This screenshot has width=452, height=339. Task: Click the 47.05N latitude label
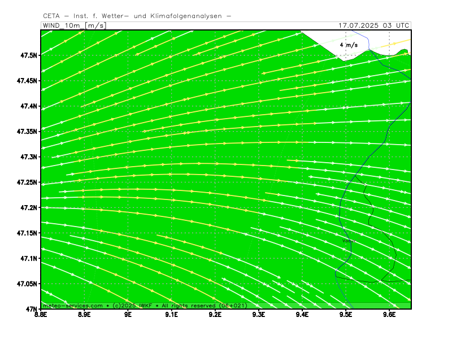pyautogui.click(x=27, y=284)
